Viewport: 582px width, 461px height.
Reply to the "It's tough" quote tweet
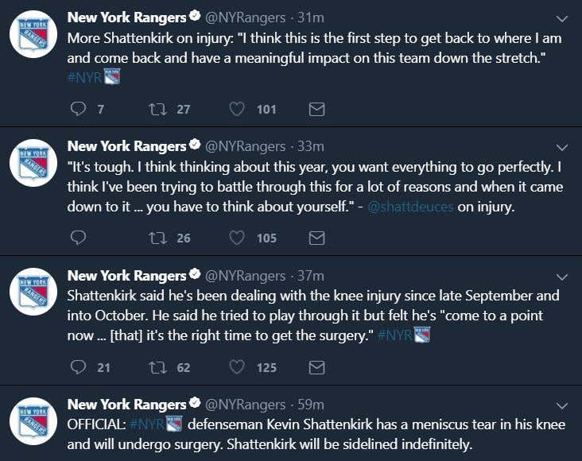(78, 238)
